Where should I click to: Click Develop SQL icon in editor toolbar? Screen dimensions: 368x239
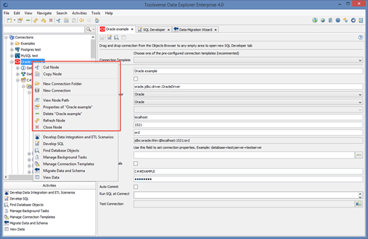point(109,37)
